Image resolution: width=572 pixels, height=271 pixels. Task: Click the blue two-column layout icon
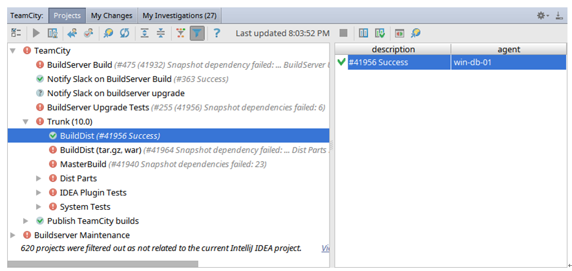[363, 33]
